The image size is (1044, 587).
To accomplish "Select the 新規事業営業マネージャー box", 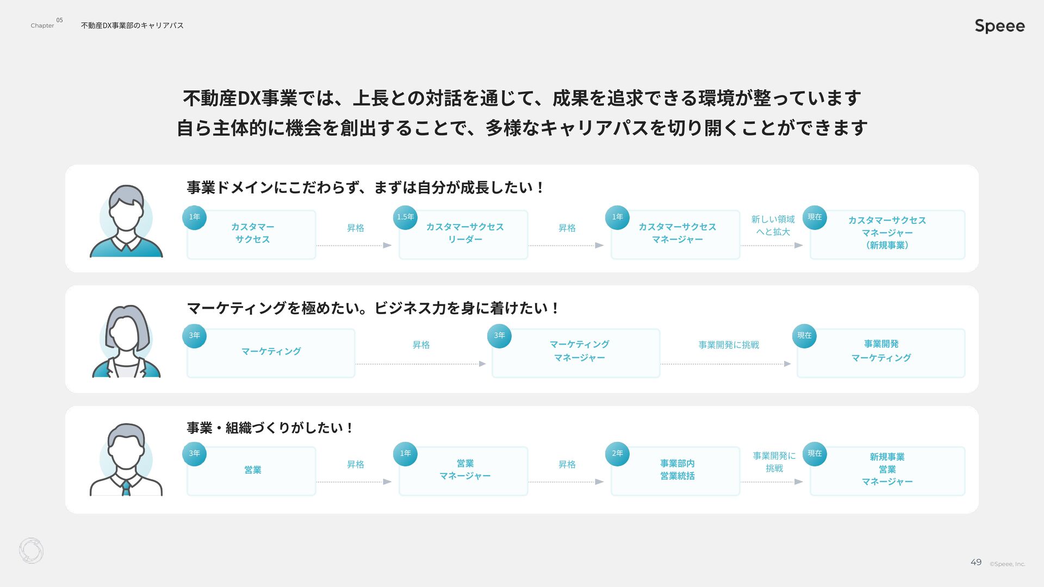I will [x=887, y=471].
